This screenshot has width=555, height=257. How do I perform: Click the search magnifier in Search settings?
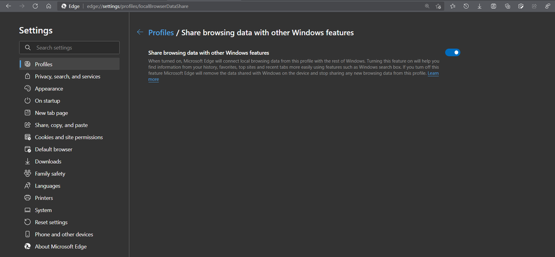point(28,48)
